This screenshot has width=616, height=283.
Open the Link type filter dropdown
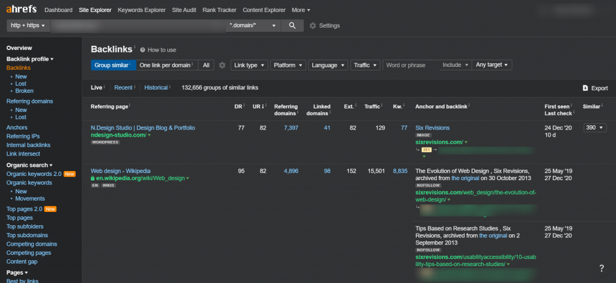click(x=249, y=65)
